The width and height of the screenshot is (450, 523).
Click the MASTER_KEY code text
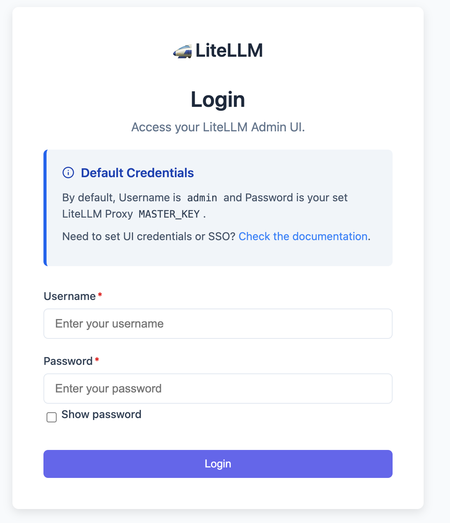(x=169, y=214)
